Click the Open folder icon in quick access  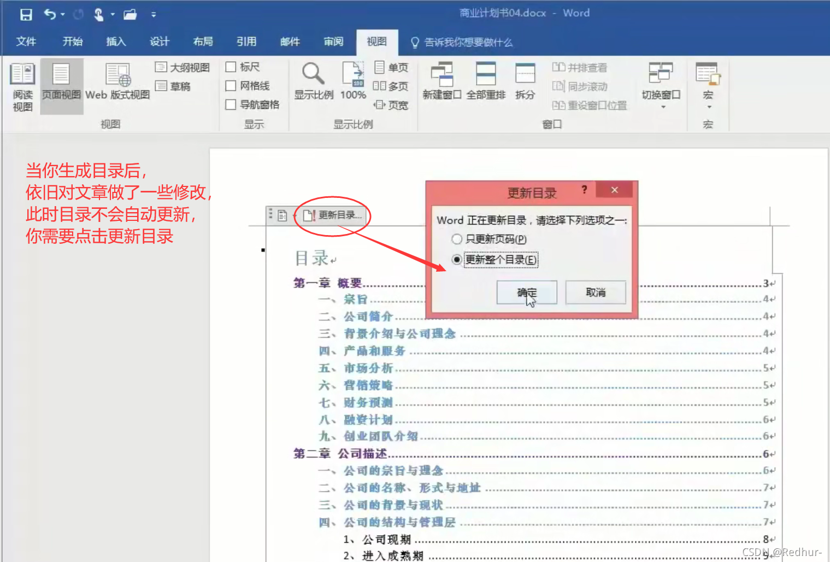pyautogui.click(x=130, y=15)
